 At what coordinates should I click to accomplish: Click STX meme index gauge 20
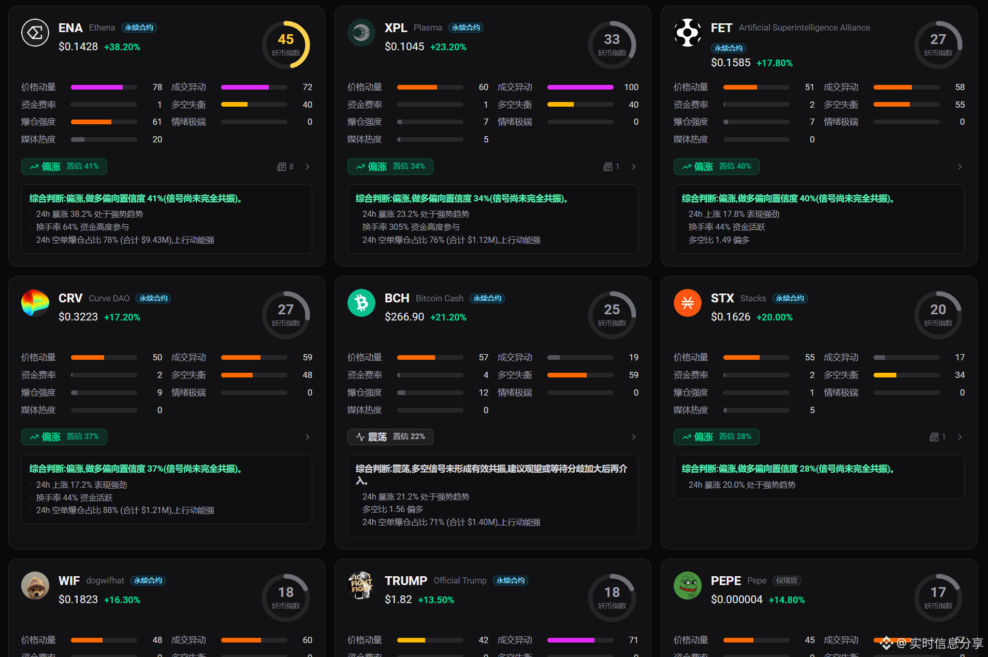point(938,315)
